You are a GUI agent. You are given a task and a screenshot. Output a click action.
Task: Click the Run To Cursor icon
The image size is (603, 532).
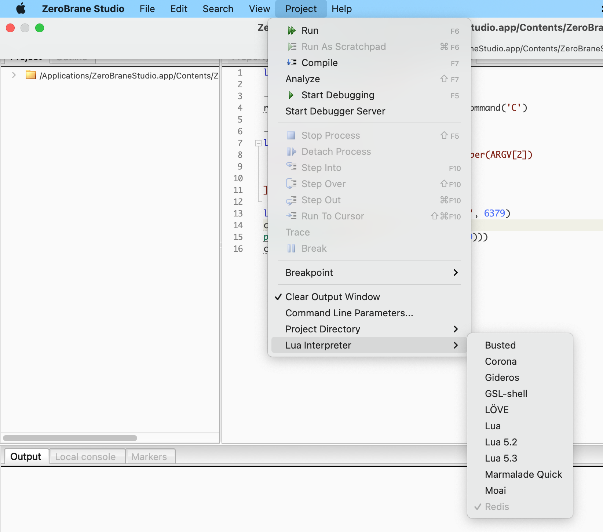292,216
